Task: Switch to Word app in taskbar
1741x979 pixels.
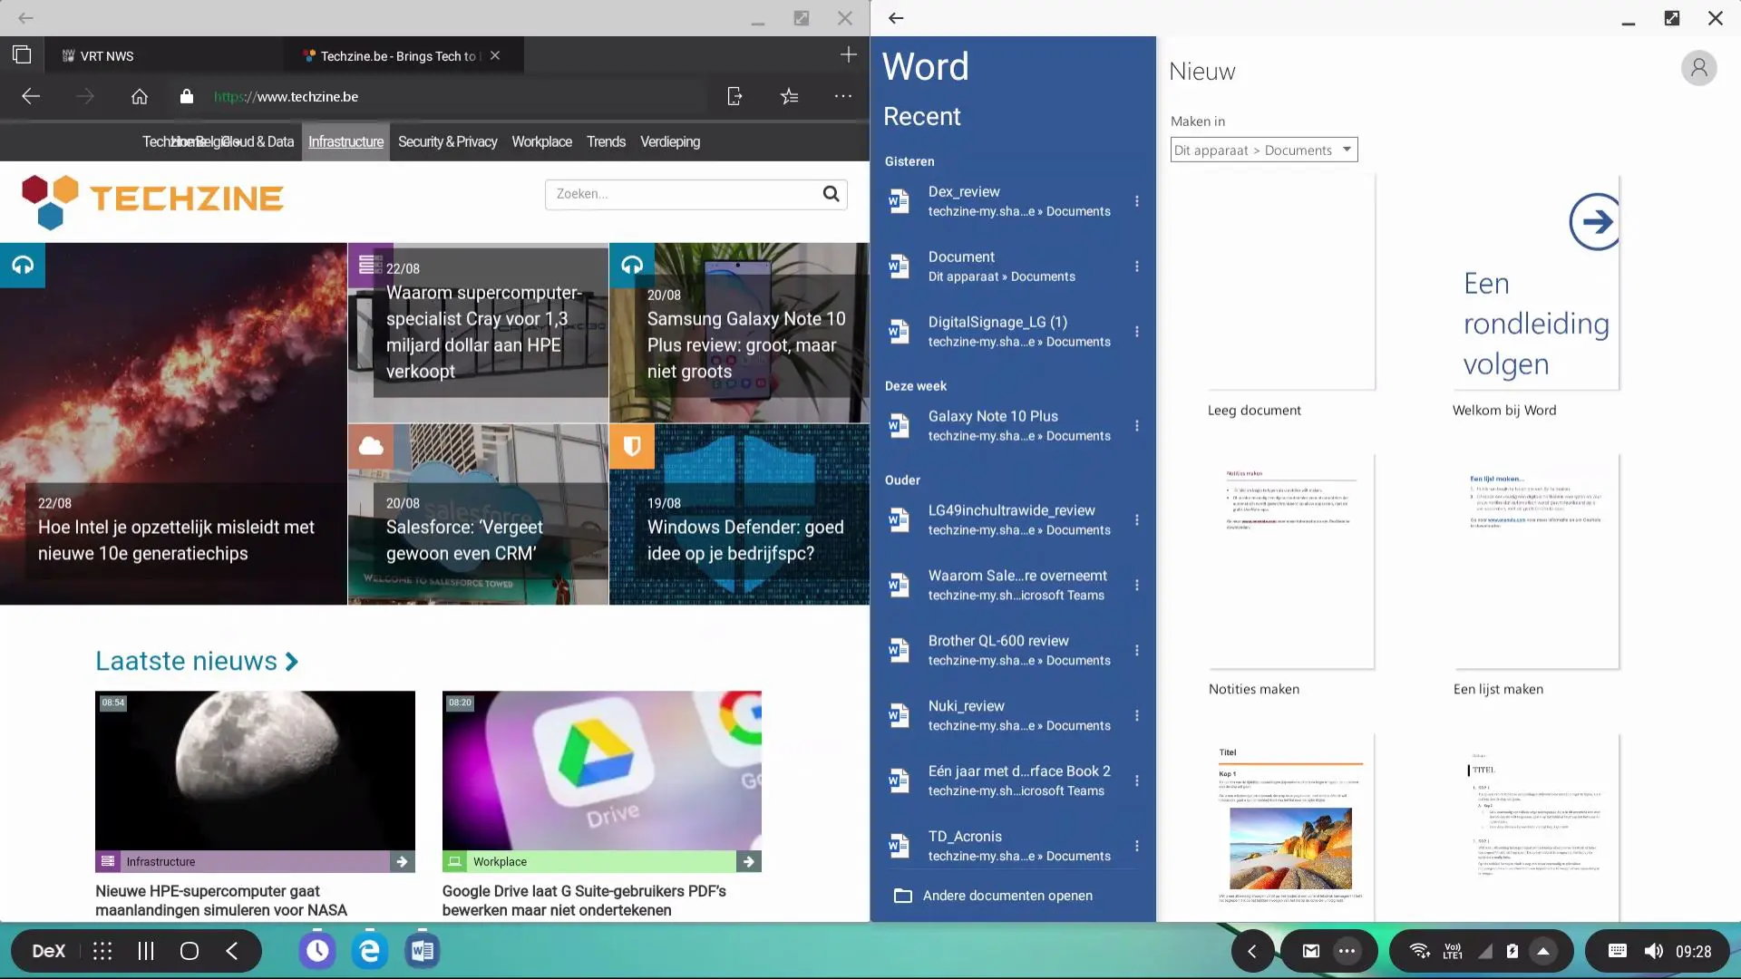Action: [423, 951]
